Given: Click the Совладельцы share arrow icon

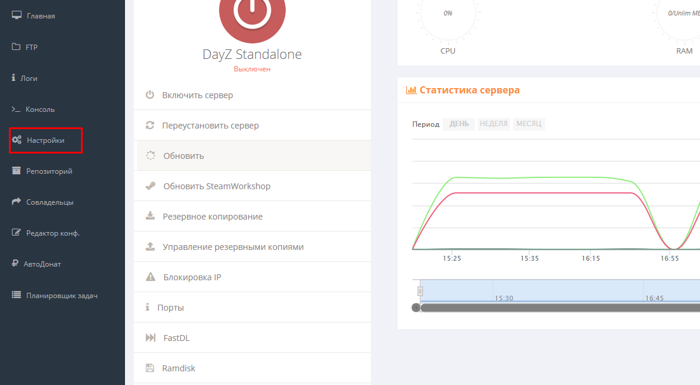Looking at the screenshot, I should tap(16, 202).
